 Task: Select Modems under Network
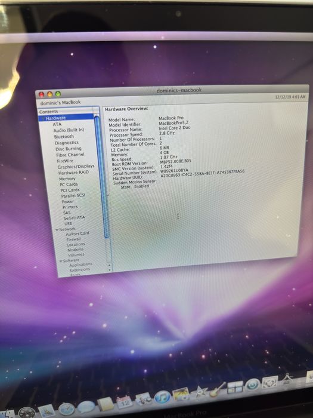[x=76, y=250]
